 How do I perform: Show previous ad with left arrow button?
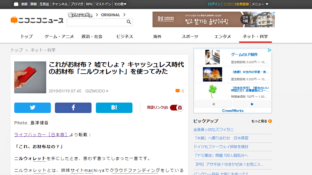[x=213, y=104]
